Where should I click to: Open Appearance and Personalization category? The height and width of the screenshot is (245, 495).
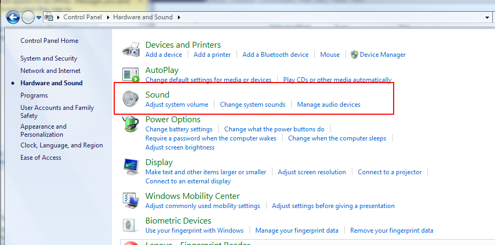(x=43, y=130)
